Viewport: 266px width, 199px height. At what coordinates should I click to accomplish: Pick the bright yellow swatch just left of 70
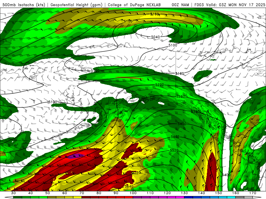coord(77,197)
